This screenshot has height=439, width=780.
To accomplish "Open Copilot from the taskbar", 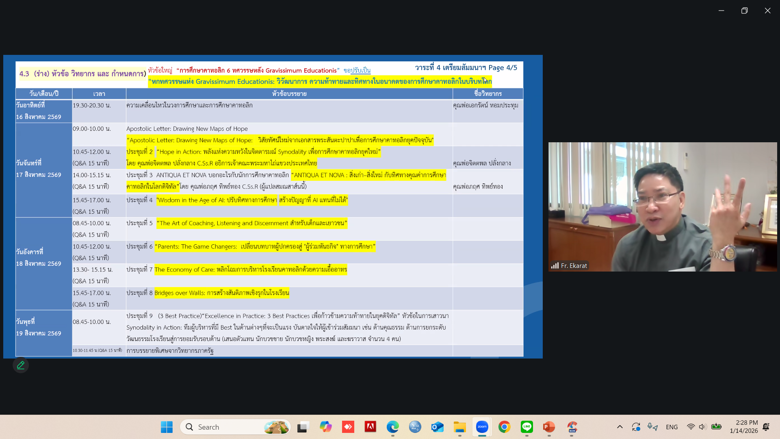I will [325, 427].
